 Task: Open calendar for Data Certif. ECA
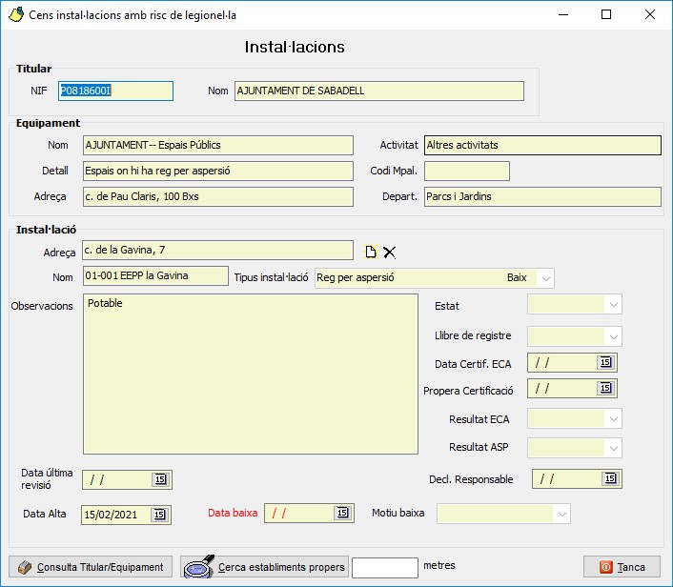click(x=605, y=362)
